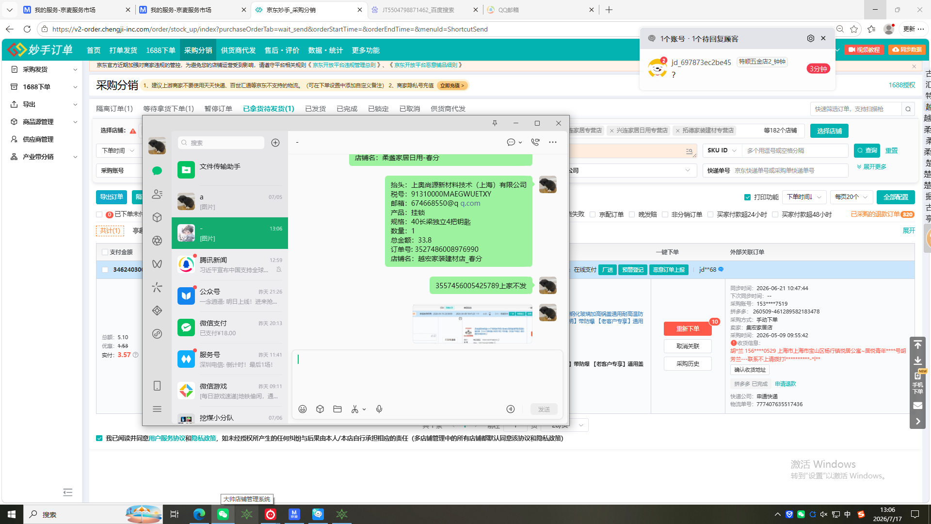Open 打单发货 in top navigation

(x=123, y=50)
